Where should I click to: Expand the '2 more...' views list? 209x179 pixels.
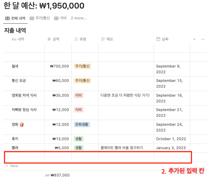tap(78, 18)
